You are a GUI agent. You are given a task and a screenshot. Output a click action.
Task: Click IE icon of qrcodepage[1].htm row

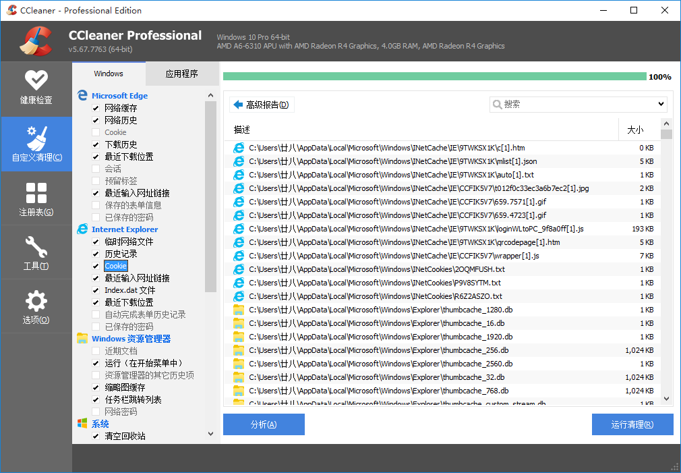239,242
